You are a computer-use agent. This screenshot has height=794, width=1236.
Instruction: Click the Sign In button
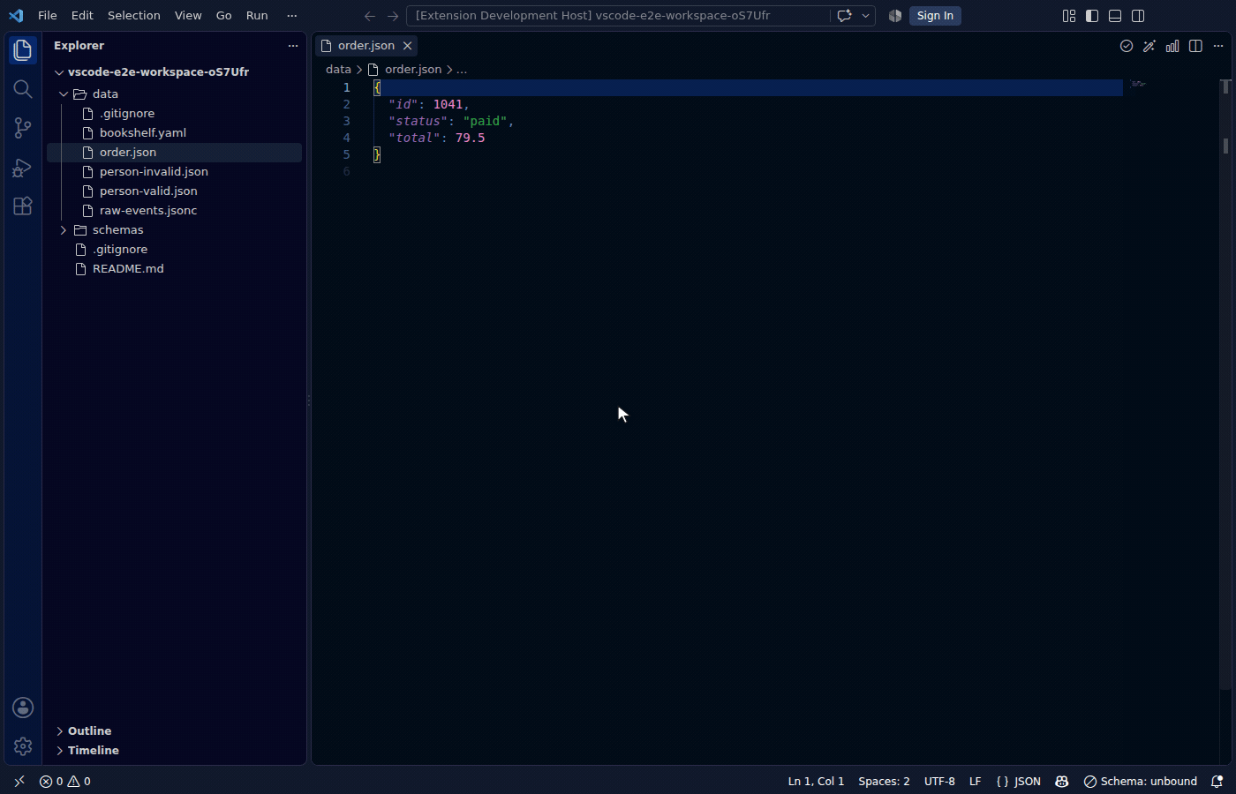click(x=935, y=16)
